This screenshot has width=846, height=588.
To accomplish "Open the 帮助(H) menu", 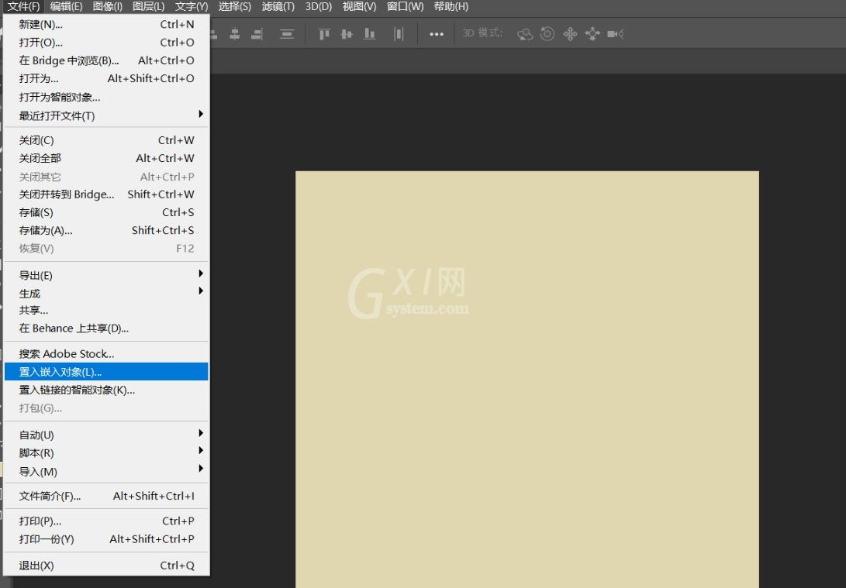I will point(451,6).
